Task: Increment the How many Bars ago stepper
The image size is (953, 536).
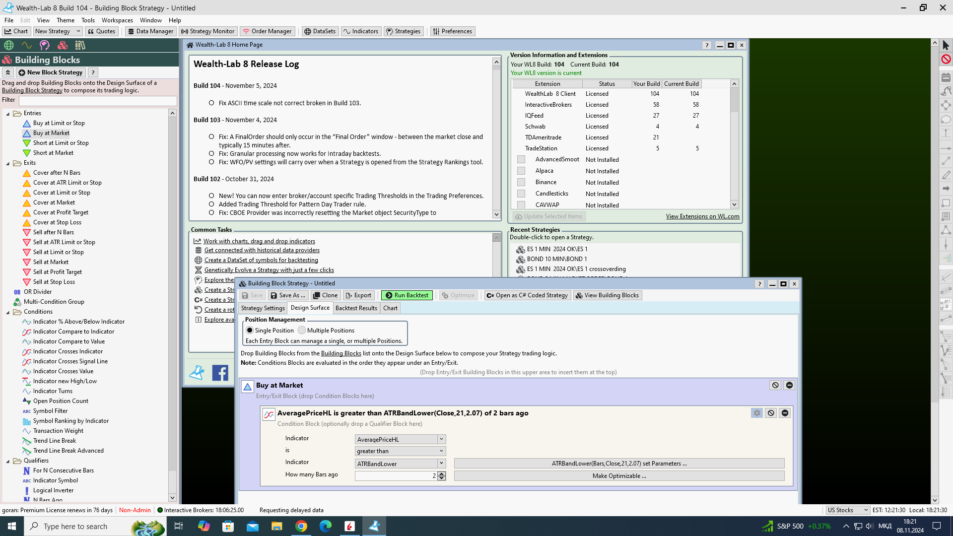Action: point(442,473)
